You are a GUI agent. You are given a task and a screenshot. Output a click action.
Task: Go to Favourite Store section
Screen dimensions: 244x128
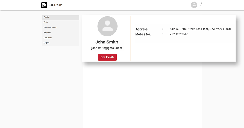[x=60, y=27]
